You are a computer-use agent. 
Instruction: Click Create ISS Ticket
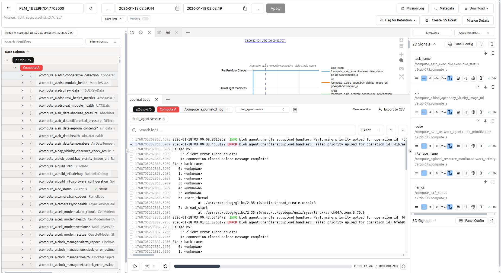[x=441, y=20]
